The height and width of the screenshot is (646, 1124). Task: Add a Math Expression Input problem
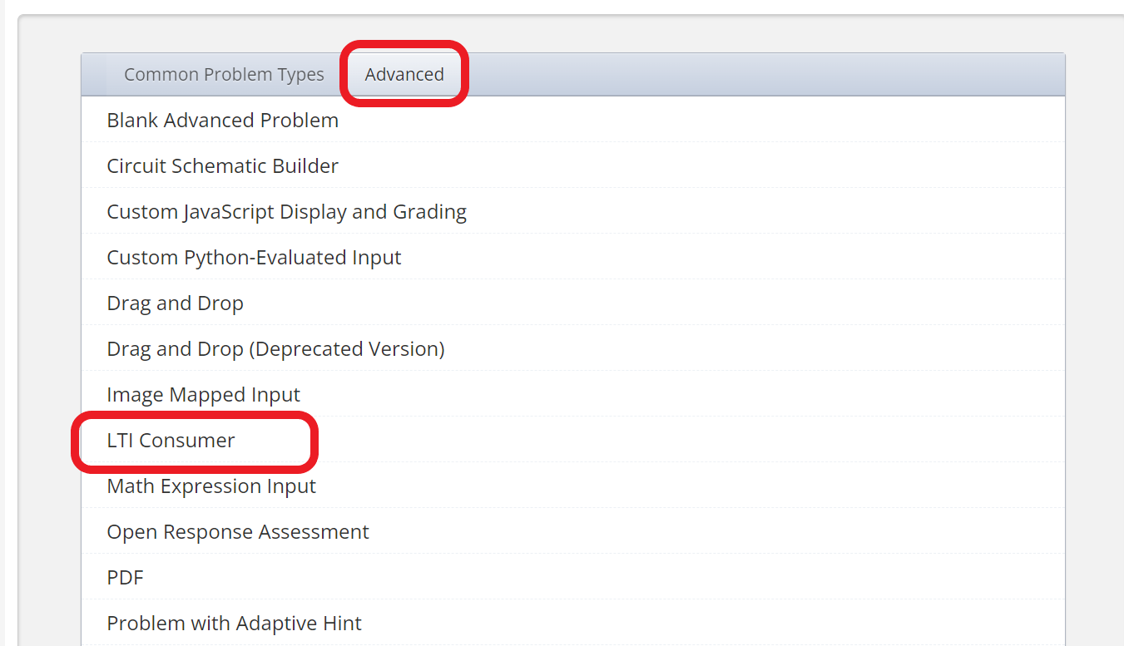tap(210, 486)
